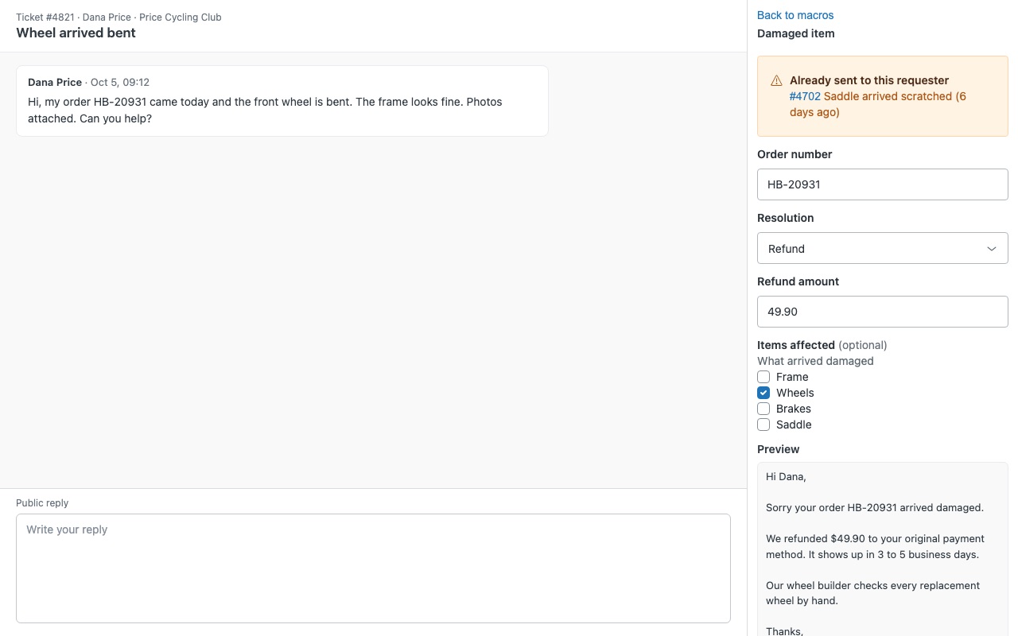Click 'Already sent to this requester' warning text

(x=869, y=80)
